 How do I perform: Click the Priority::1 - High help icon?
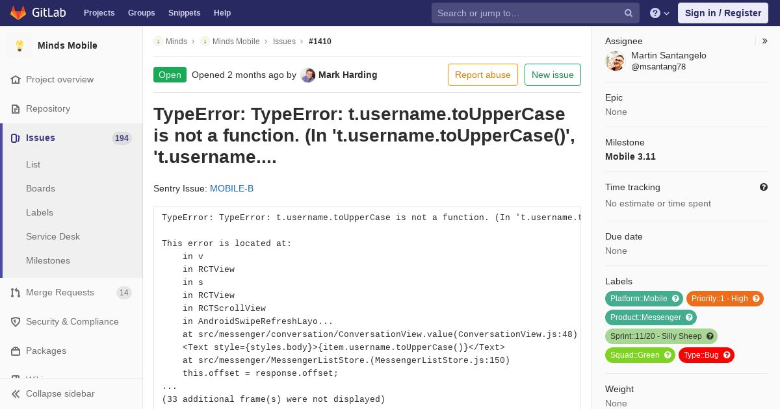(x=756, y=299)
